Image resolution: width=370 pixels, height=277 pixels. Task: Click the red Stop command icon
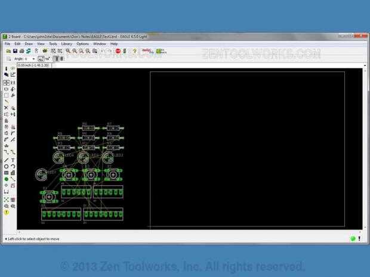point(118,51)
